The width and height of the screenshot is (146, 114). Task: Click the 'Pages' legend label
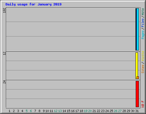(x=143, y=35)
